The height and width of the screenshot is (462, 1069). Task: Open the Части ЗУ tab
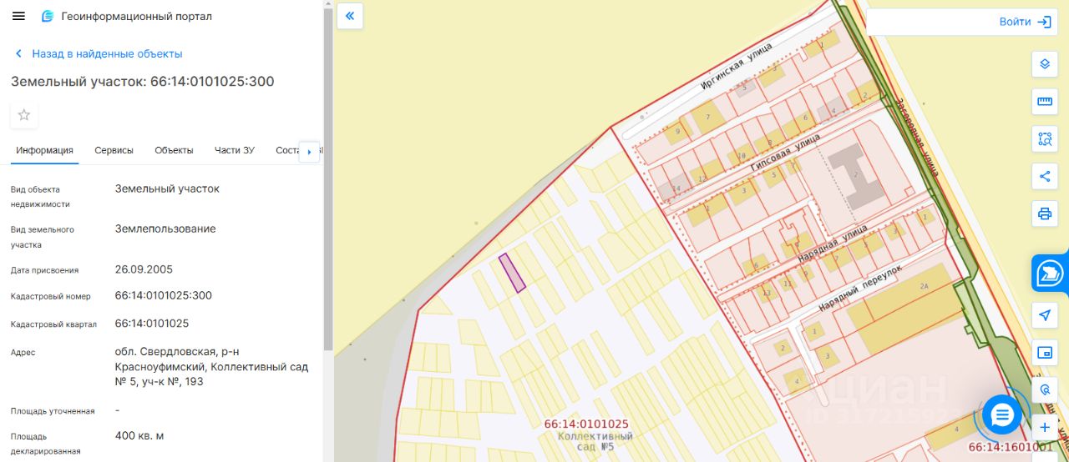click(234, 150)
